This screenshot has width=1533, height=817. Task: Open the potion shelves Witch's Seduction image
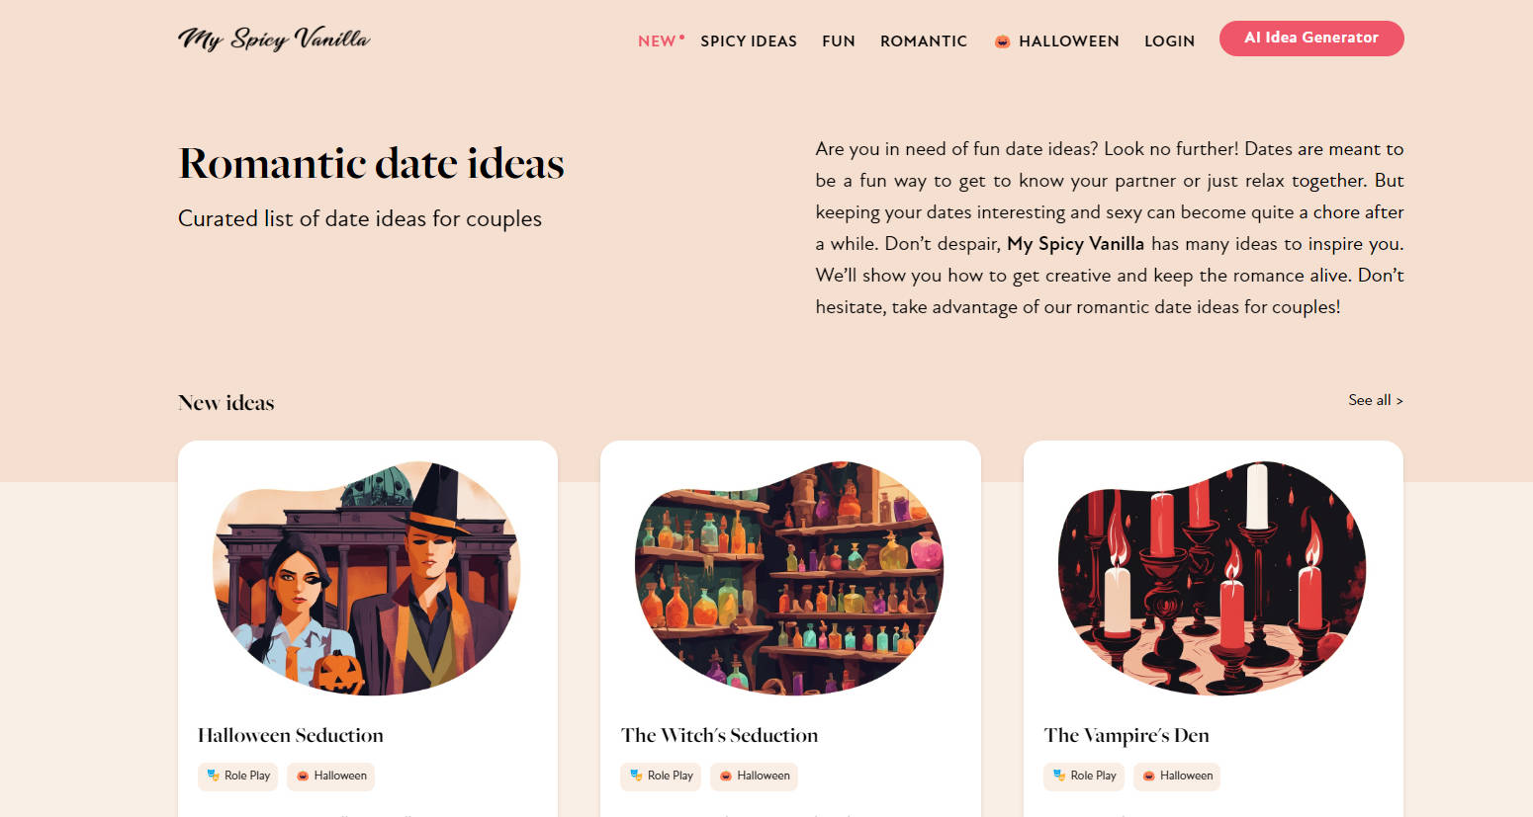[789, 578]
